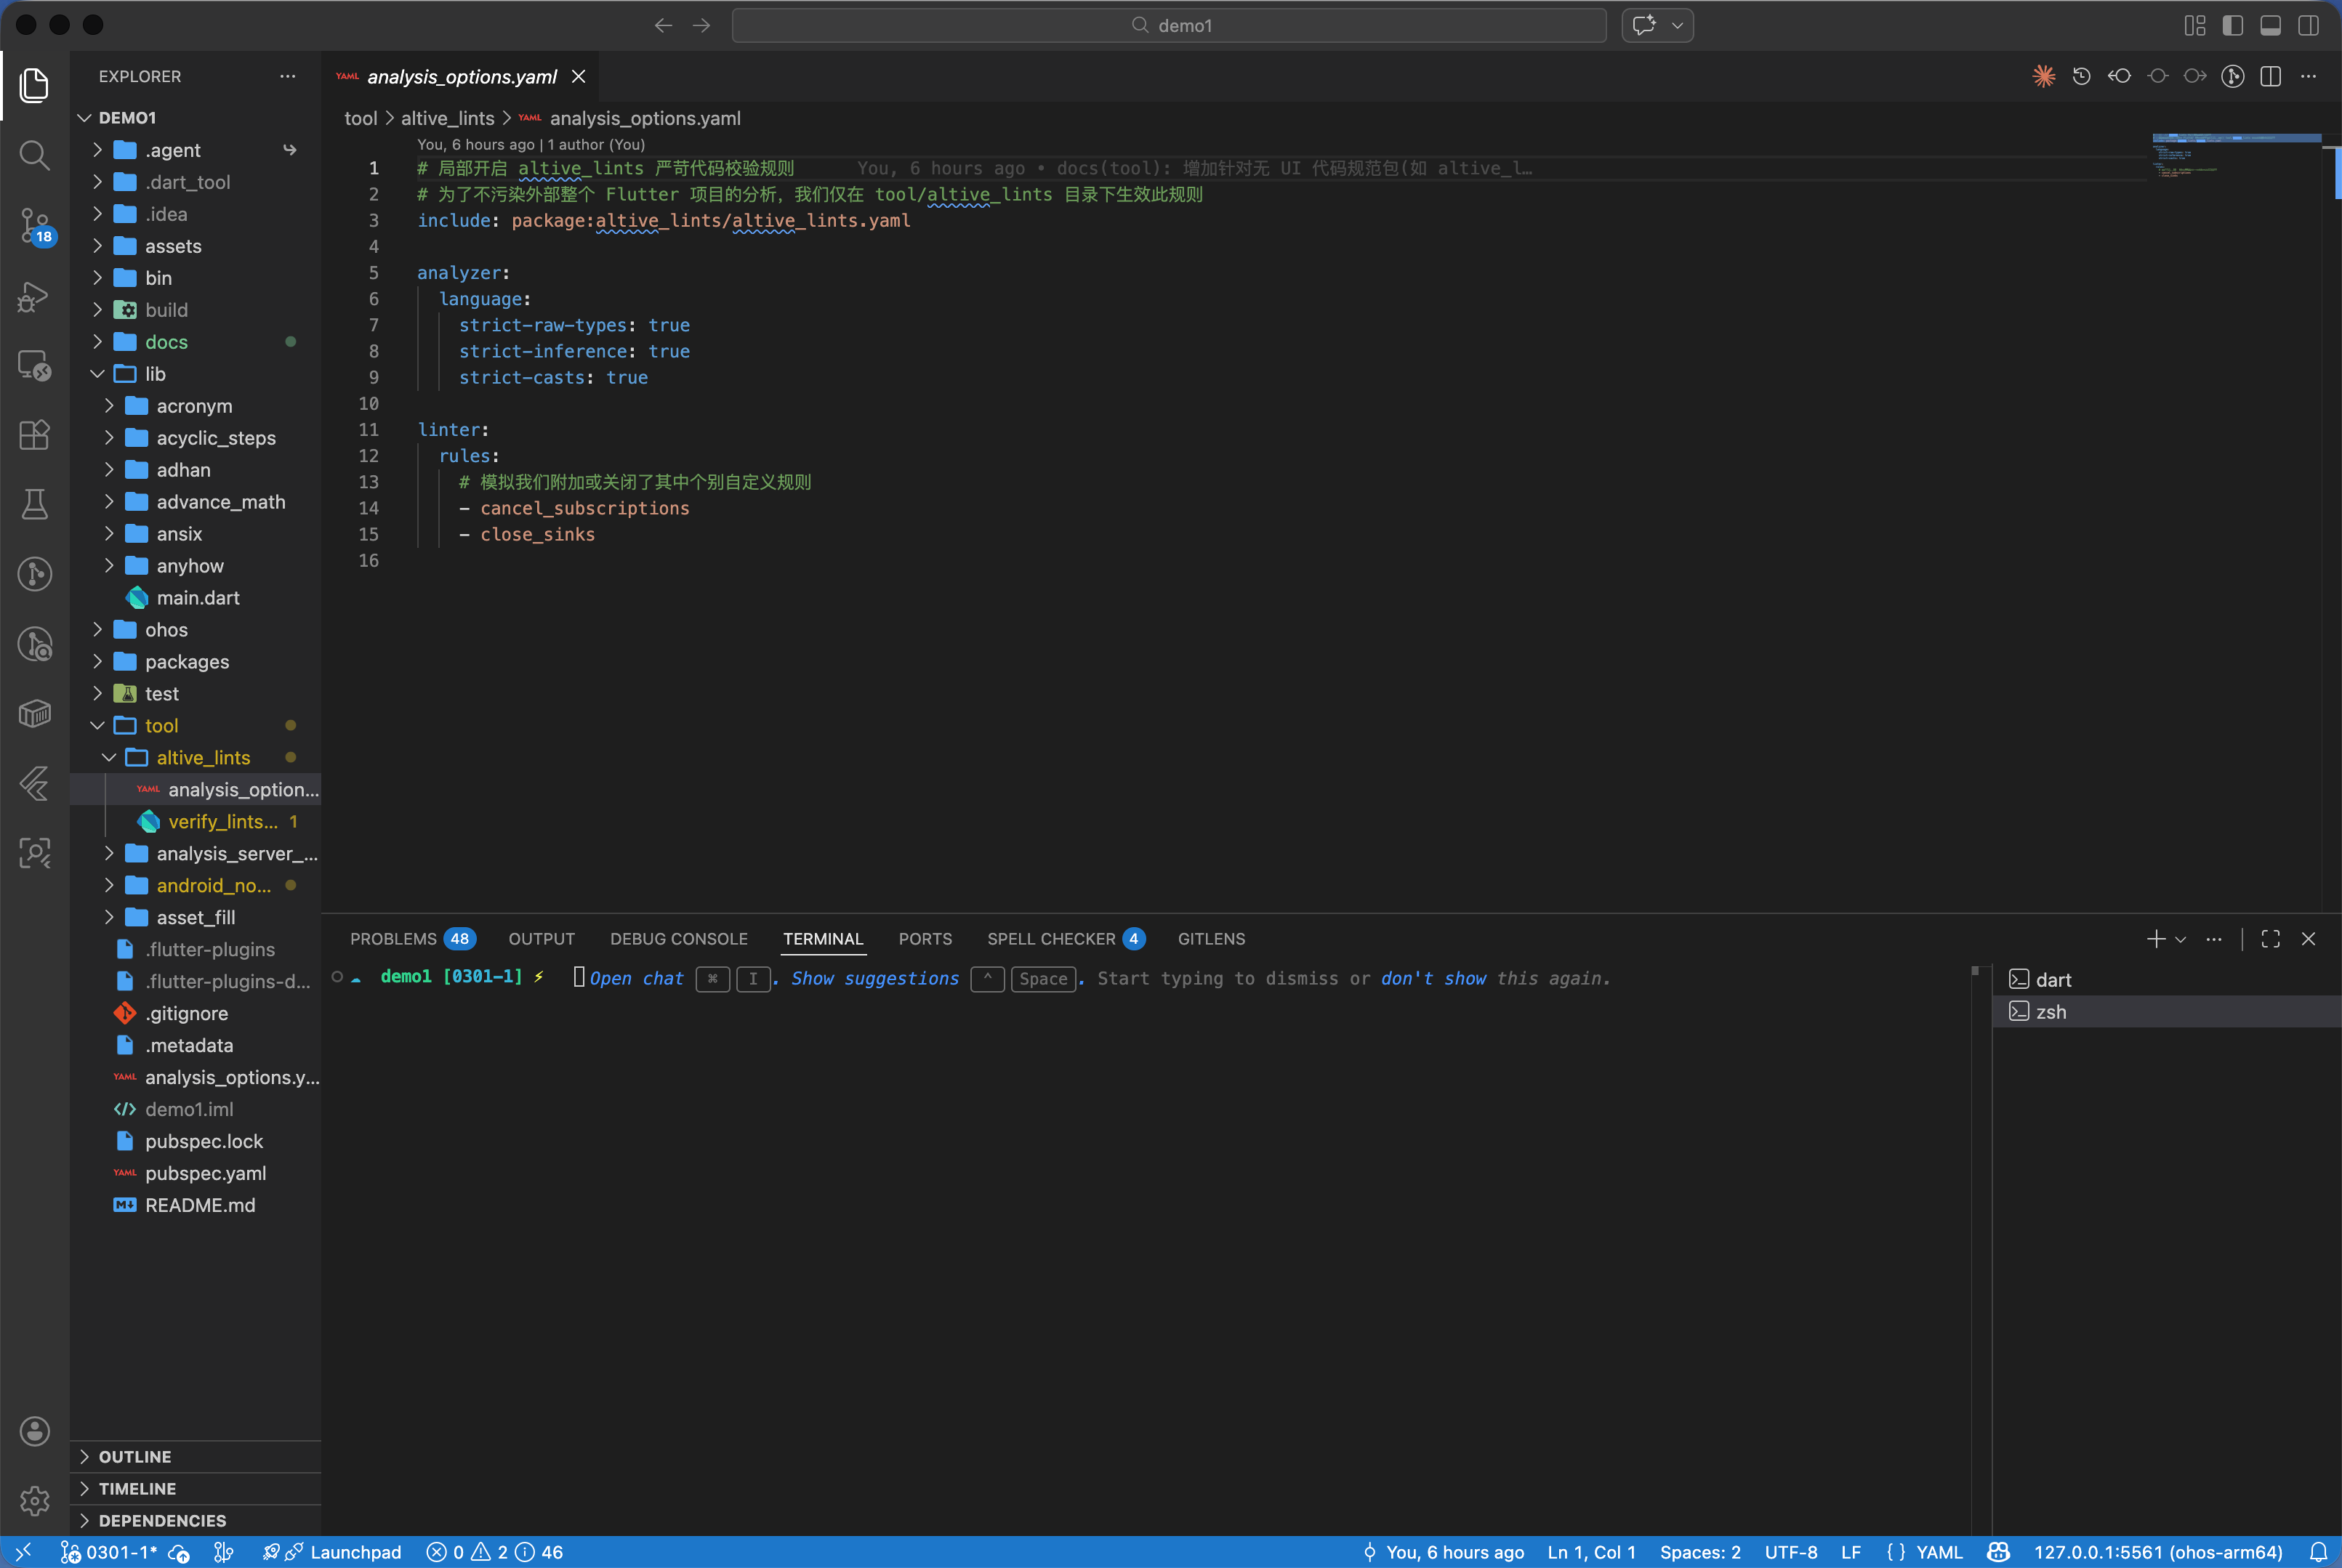Image resolution: width=2342 pixels, height=1568 pixels.
Task: Open Manage settings gear
Action: tap(34, 1500)
